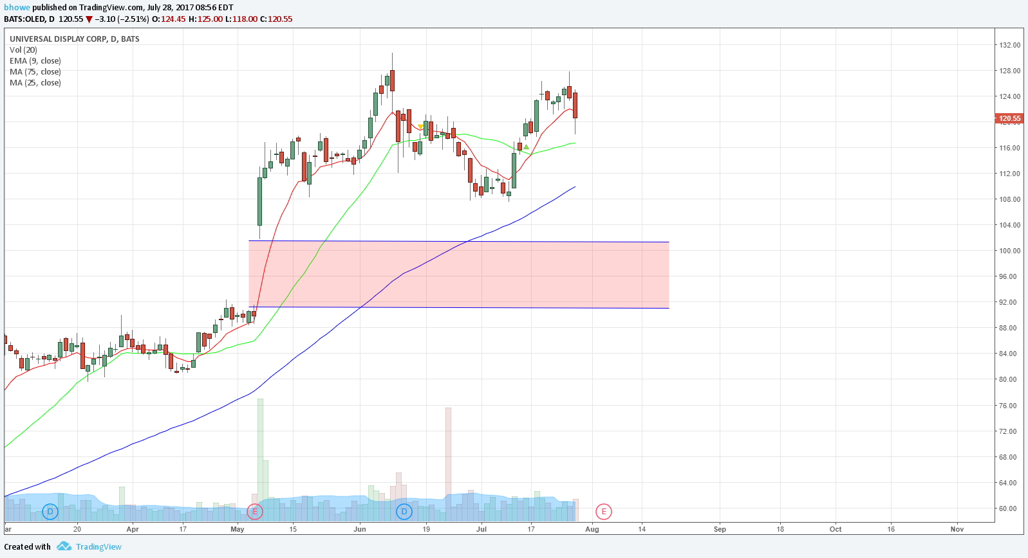Select the lower blue horizontal line near 91
This screenshot has height=558, width=1028.
point(458,307)
